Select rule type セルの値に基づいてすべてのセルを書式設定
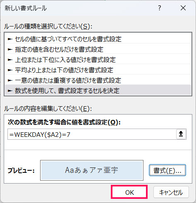Image resolution: width=196 pixels, height=203 pixels. (98, 39)
